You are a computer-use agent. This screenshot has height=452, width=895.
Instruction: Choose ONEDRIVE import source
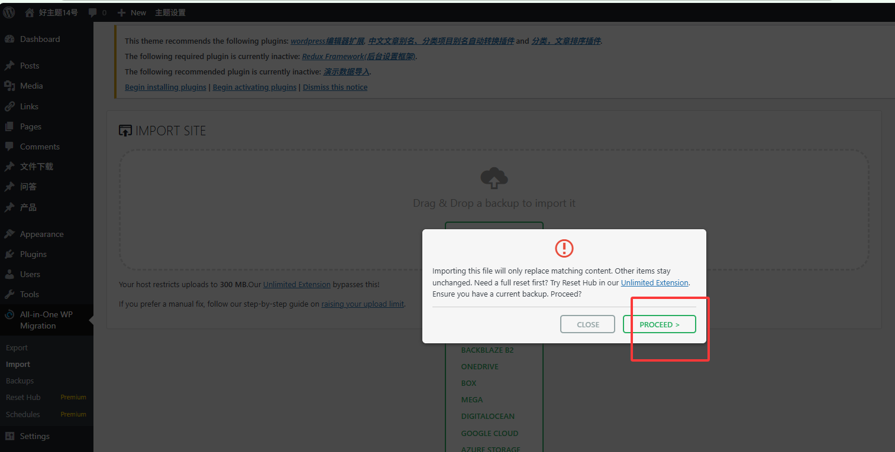(x=480, y=367)
